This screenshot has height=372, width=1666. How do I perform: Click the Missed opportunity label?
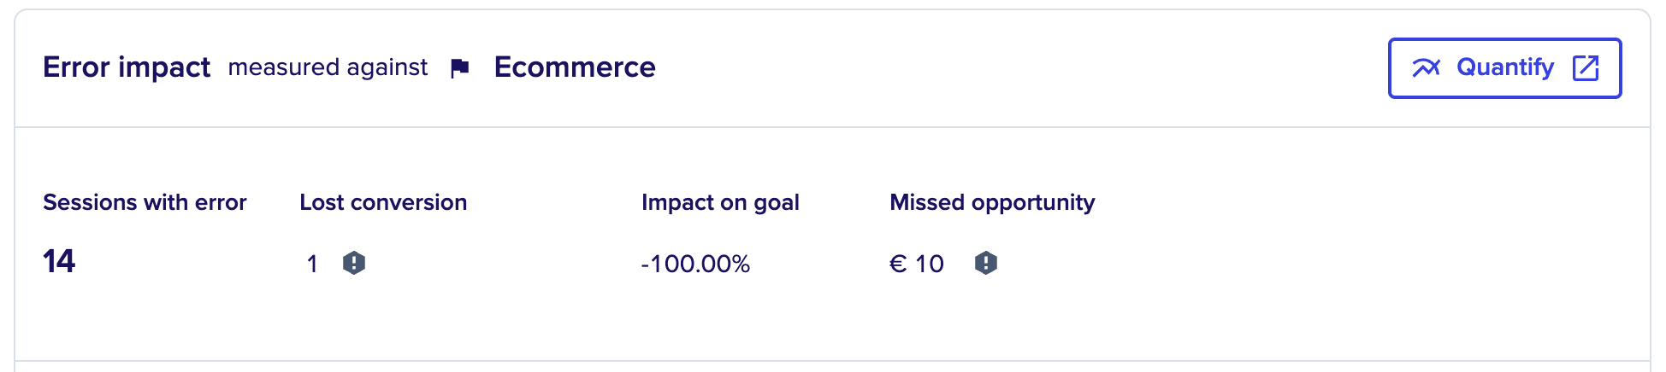[x=992, y=202]
